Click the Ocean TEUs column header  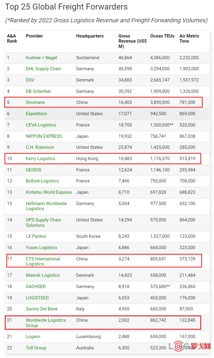[x=163, y=36]
